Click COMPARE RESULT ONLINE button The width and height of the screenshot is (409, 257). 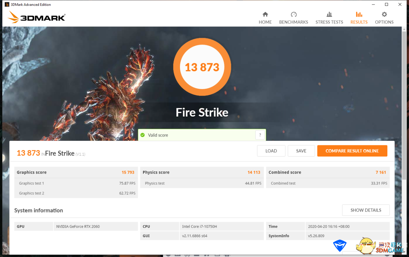coord(352,151)
